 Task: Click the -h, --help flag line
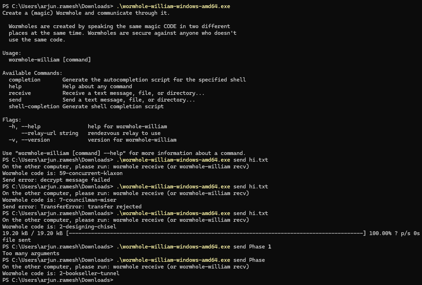(88, 127)
